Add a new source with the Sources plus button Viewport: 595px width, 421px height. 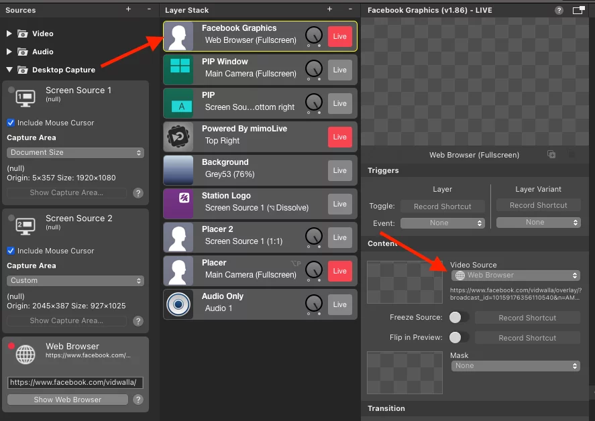click(x=128, y=9)
